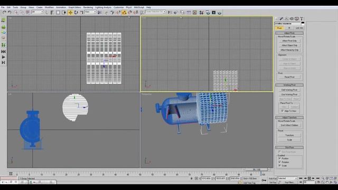Open the Render Setup icon
This screenshot has height=190, width=338.
208,13
